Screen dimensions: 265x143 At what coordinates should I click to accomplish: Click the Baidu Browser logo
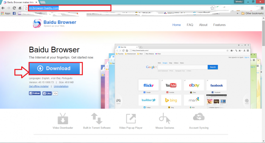click(55, 23)
